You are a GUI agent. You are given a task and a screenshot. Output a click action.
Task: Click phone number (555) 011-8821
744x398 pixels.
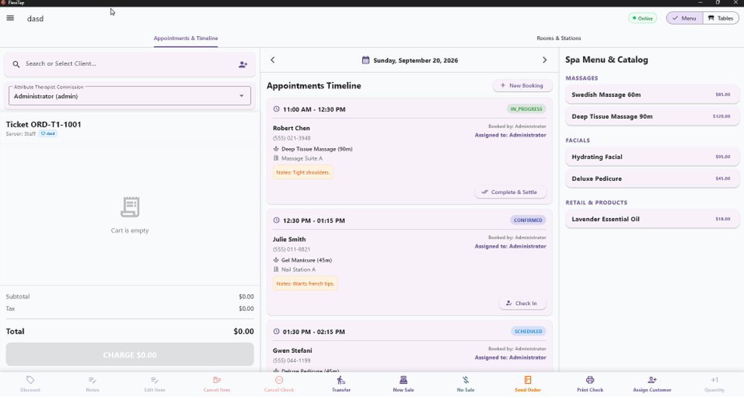[x=292, y=249]
